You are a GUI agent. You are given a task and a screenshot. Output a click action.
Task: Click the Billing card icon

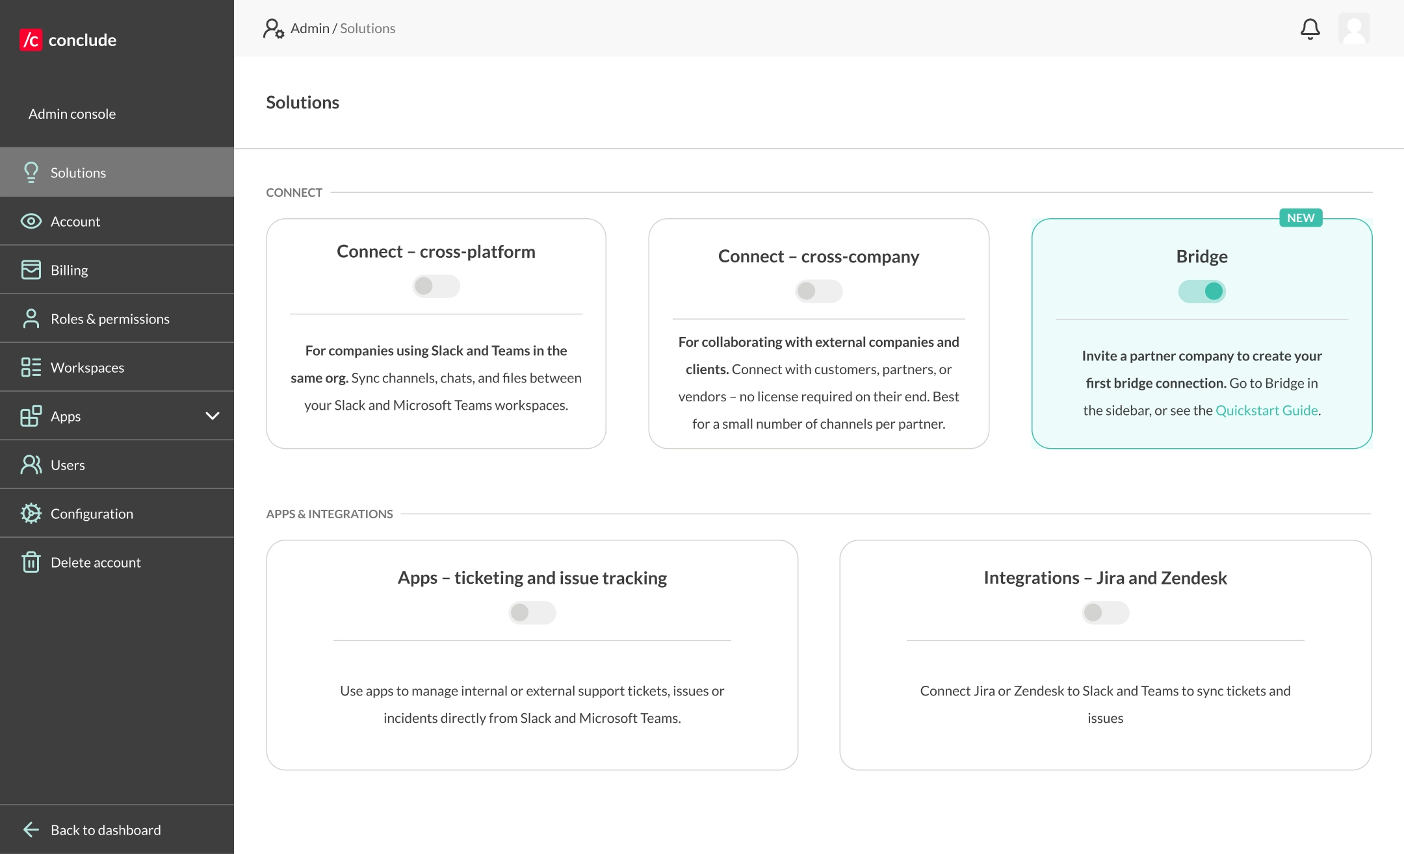point(31,270)
